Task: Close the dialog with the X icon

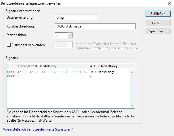Action: click(170, 3)
